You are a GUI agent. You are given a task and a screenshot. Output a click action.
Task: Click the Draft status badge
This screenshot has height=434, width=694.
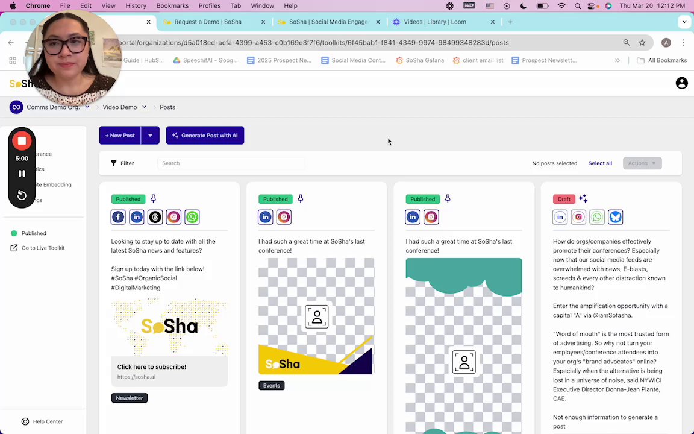(564, 199)
